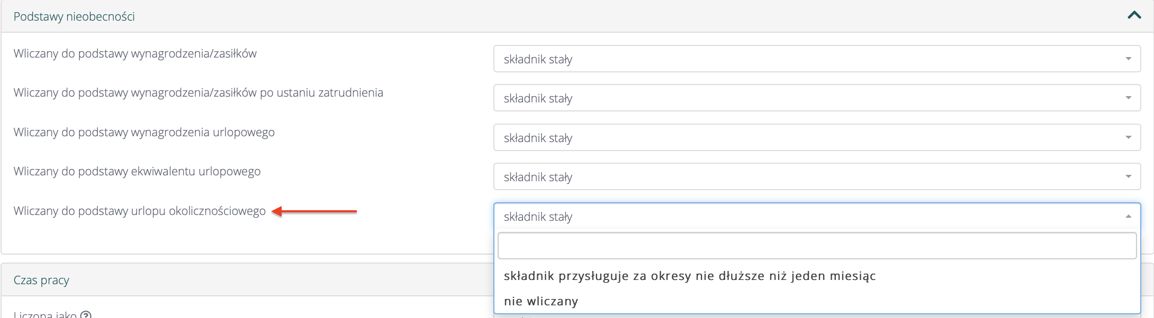The width and height of the screenshot is (1154, 318).
Task: Open the ekwiwalentu urlopowego dropdown
Action: pyautogui.click(x=816, y=176)
